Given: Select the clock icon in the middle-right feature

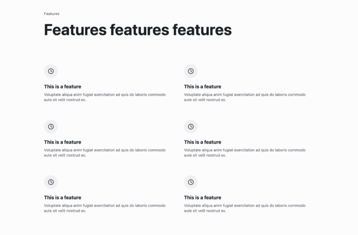Looking at the screenshot, I should click(x=191, y=127).
